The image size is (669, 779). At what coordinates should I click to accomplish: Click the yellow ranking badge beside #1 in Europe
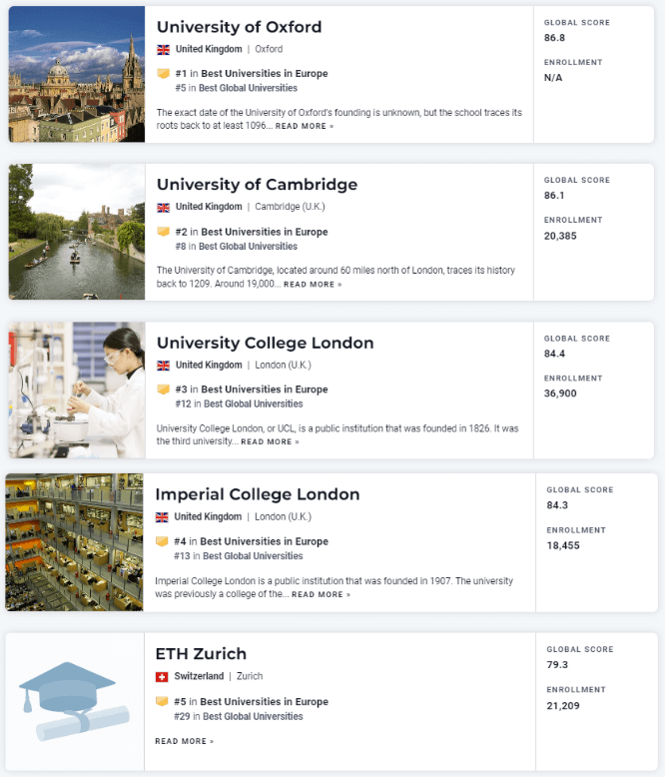coord(163,74)
